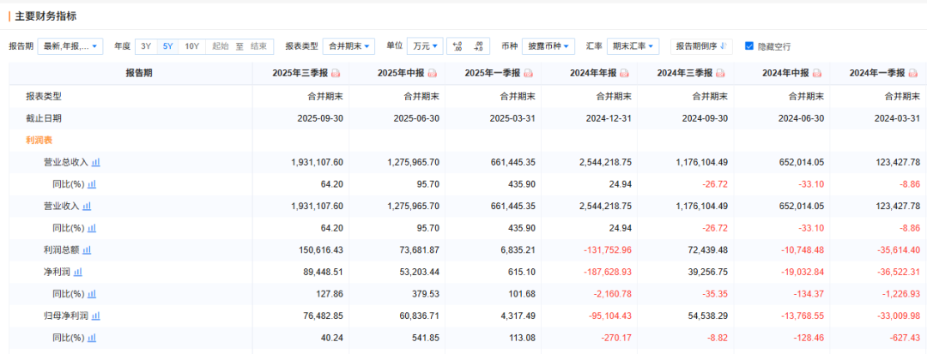The width and height of the screenshot is (927, 354).
Task: Click value -2,160.78 in 净利润 同比
Action: pos(613,294)
